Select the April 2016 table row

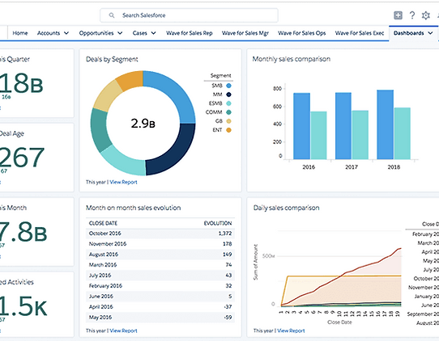click(x=160, y=306)
